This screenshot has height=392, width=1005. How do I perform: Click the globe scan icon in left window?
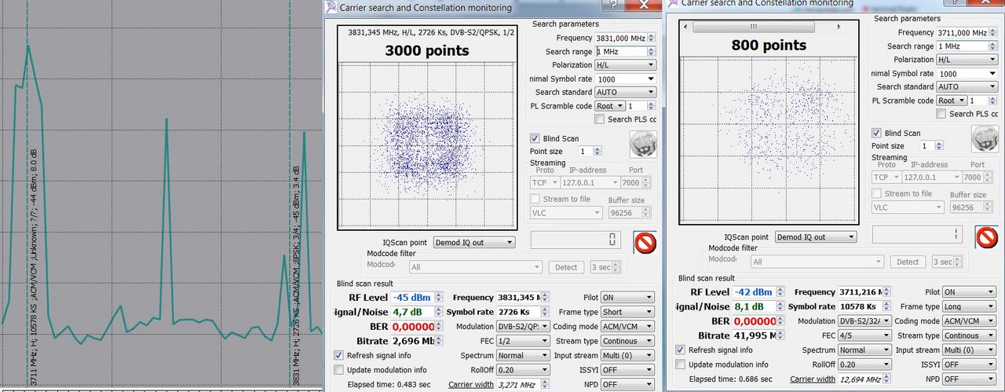(x=643, y=144)
